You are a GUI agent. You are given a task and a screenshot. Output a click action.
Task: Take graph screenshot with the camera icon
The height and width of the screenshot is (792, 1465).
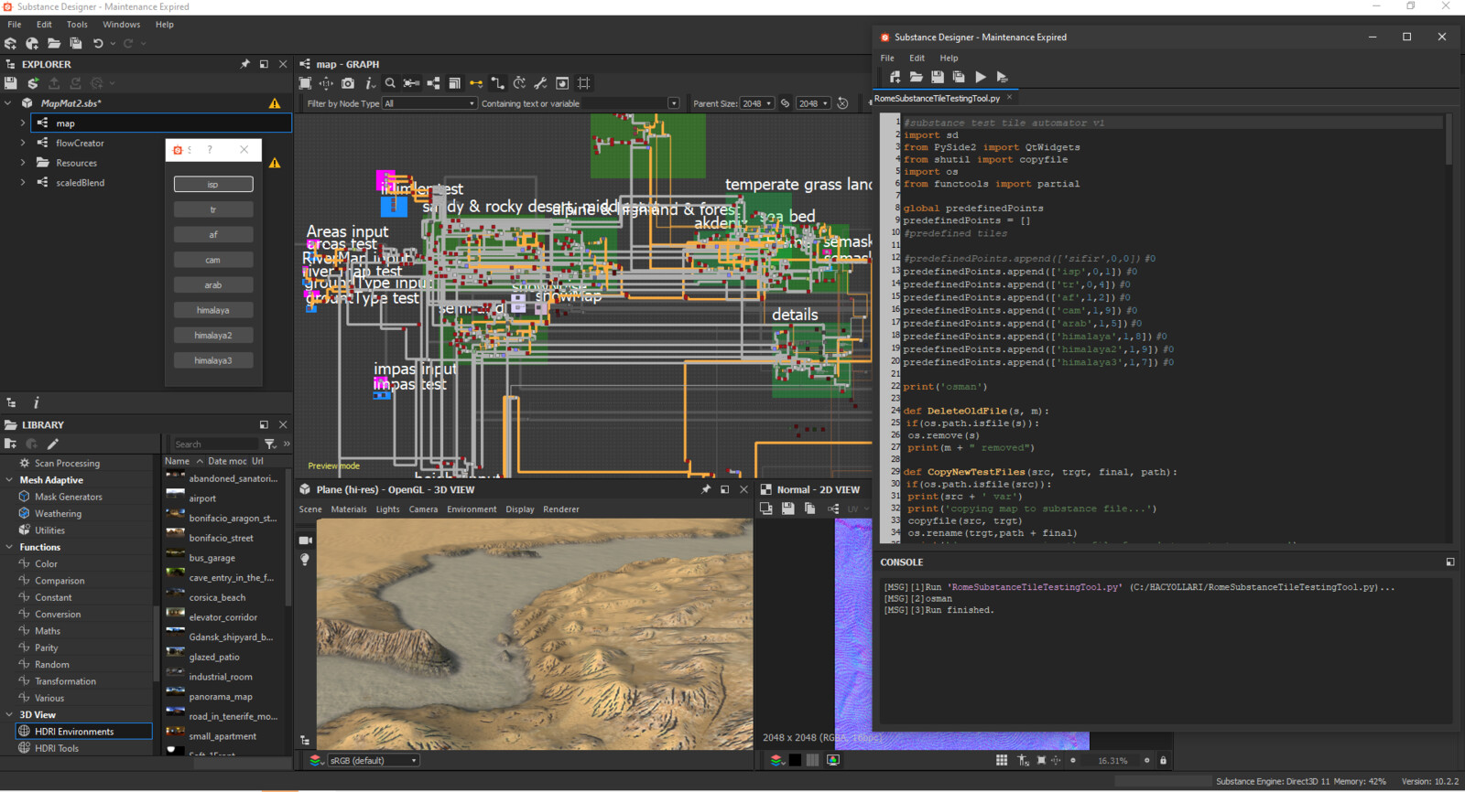(348, 83)
